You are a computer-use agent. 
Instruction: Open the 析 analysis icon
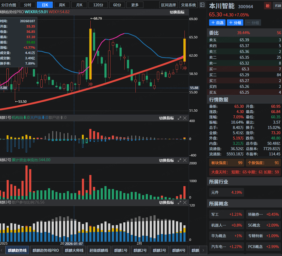pyautogui.click(x=267, y=6)
